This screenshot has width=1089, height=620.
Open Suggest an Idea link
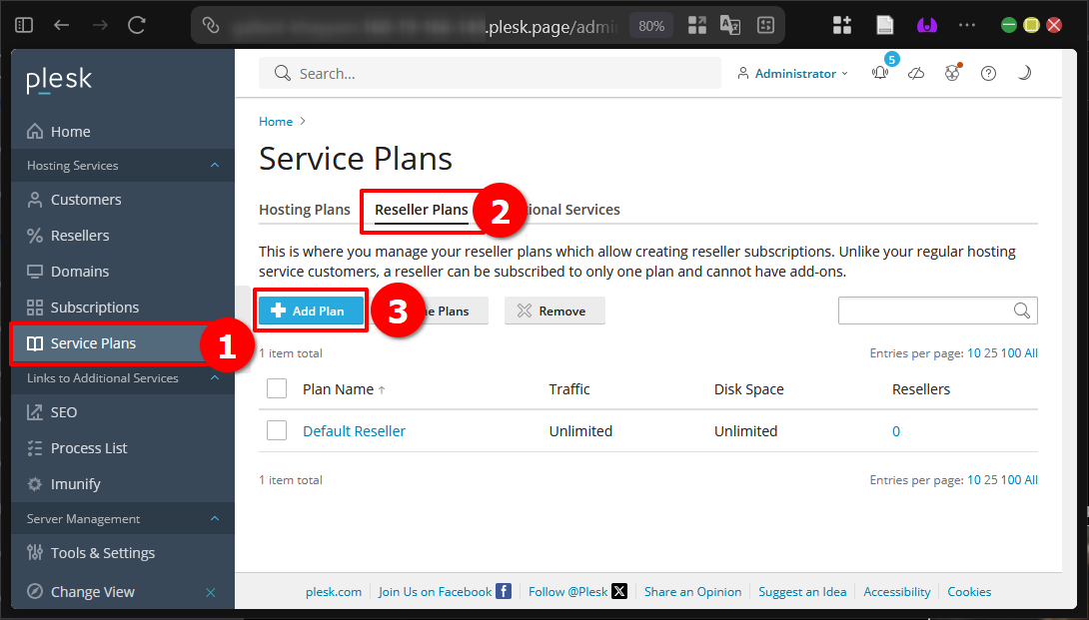(802, 592)
